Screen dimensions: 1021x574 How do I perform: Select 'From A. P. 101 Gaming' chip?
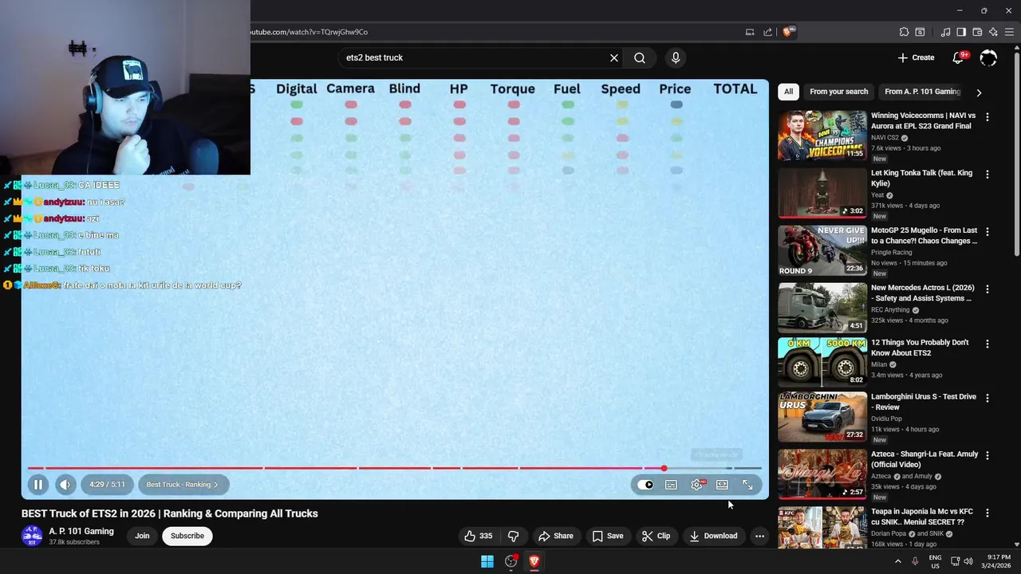(922, 92)
